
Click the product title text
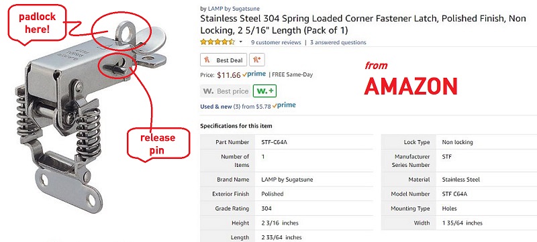(363, 24)
